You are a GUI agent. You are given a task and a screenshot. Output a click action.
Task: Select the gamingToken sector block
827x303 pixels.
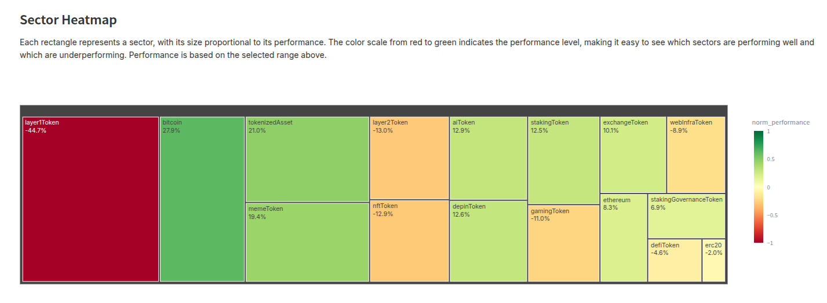click(x=563, y=243)
